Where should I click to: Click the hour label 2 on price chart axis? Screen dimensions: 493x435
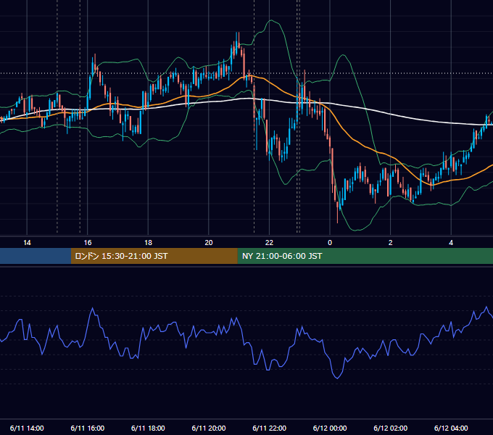click(x=391, y=243)
